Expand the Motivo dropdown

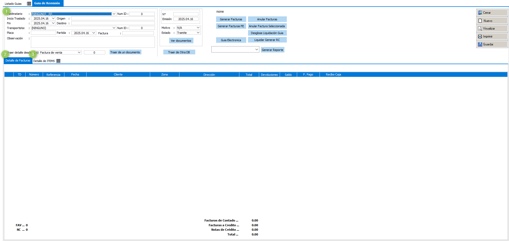pos(198,28)
